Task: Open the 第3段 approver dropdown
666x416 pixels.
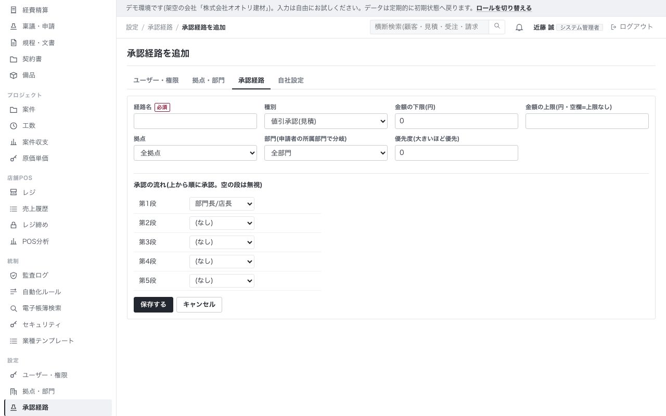Action: coord(222,242)
